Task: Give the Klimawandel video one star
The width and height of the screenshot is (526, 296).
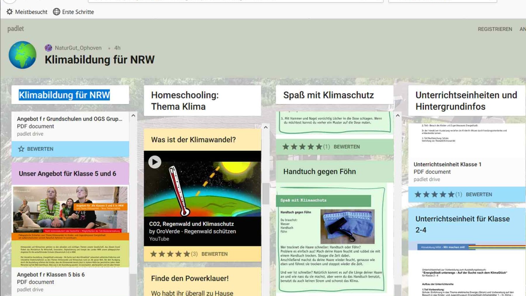Action: point(153,254)
